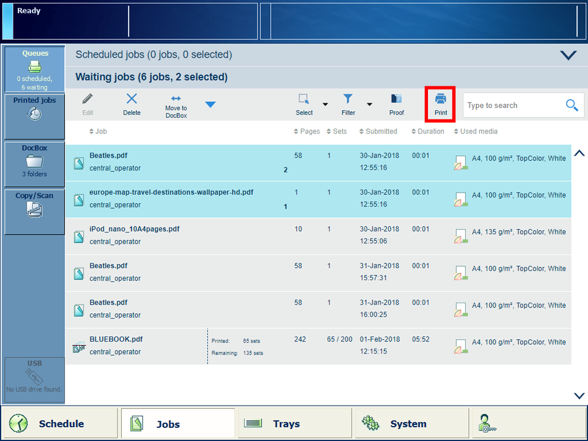The width and height of the screenshot is (588, 441).
Task: Expand the Scheduled jobs section
Action: 568,55
